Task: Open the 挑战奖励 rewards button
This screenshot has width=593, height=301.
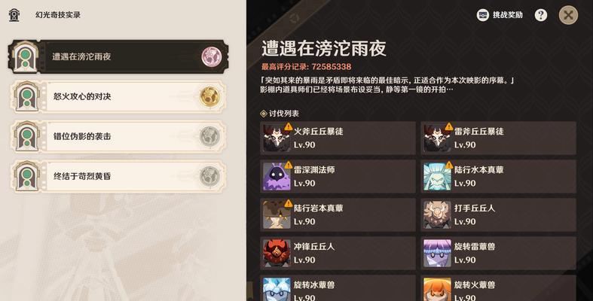Action: coord(500,15)
